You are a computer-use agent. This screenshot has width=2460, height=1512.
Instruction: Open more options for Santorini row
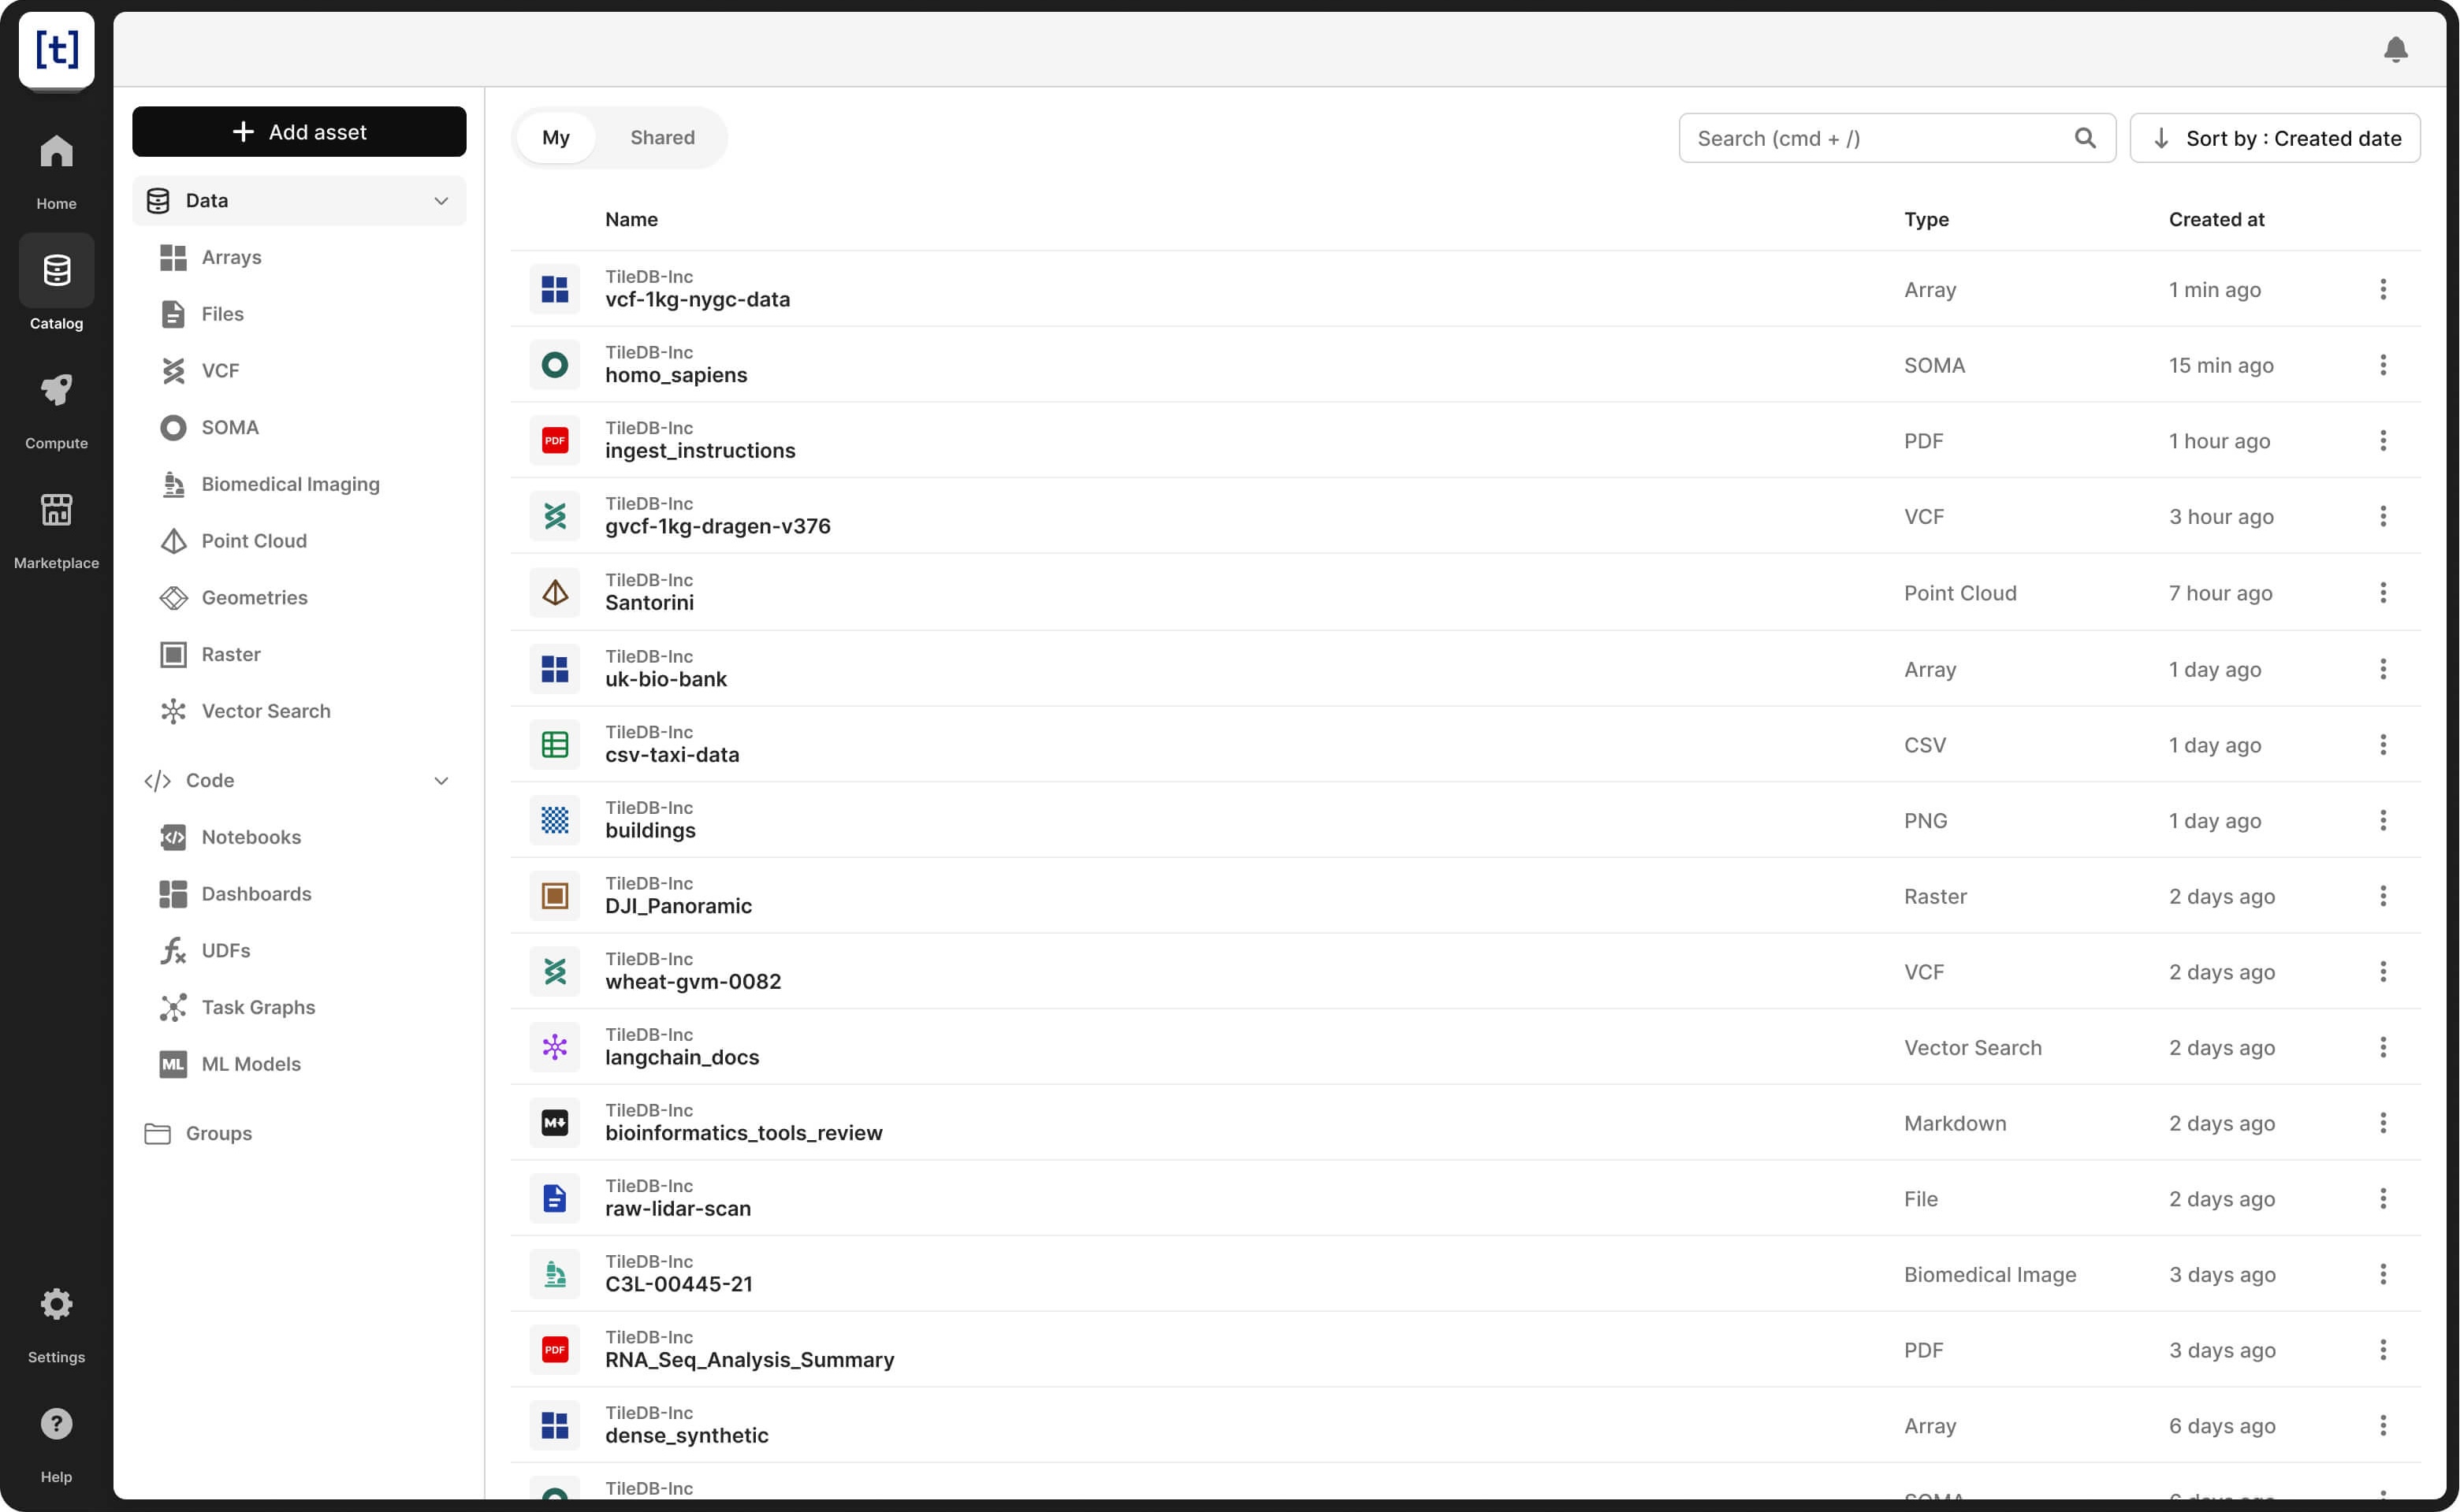pos(2383,593)
